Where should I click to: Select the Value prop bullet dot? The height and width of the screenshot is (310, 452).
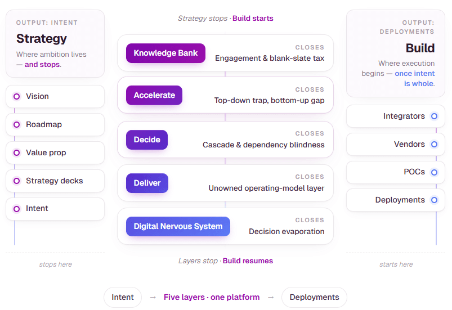[x=16, y=152]
